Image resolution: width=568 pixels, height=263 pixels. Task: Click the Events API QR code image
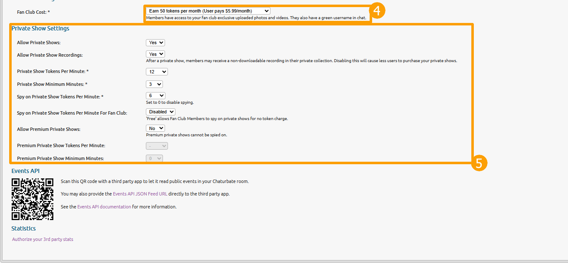[x=33, y=199]
